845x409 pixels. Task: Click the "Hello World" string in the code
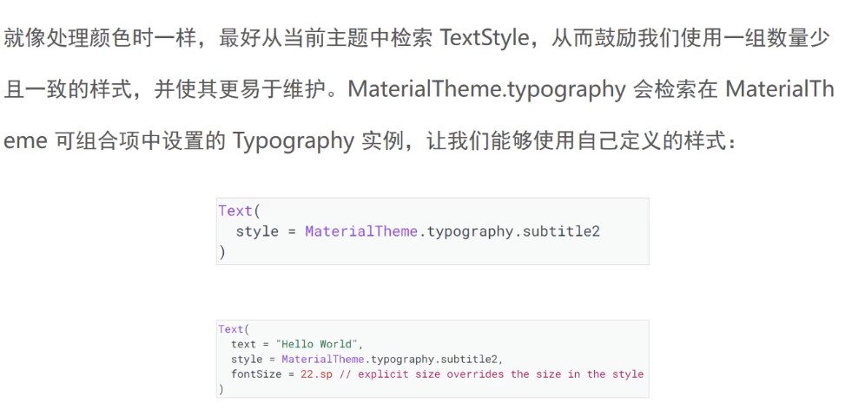(316, 345)
